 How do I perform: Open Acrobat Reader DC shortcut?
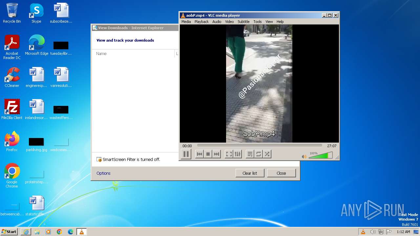coord(12,47)
